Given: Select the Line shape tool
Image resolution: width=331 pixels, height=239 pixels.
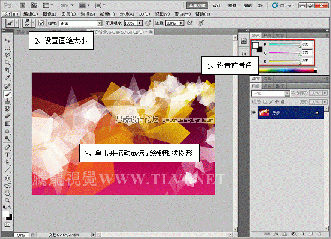Looking at the screenshot, I should tap(7, 169).
